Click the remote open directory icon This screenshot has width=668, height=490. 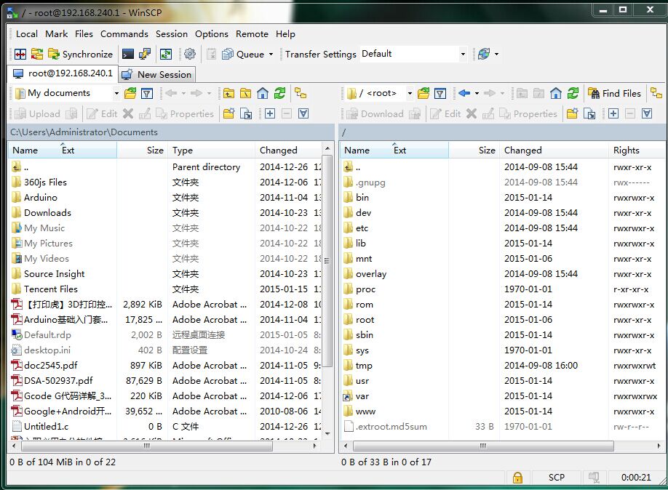(424, 93)
